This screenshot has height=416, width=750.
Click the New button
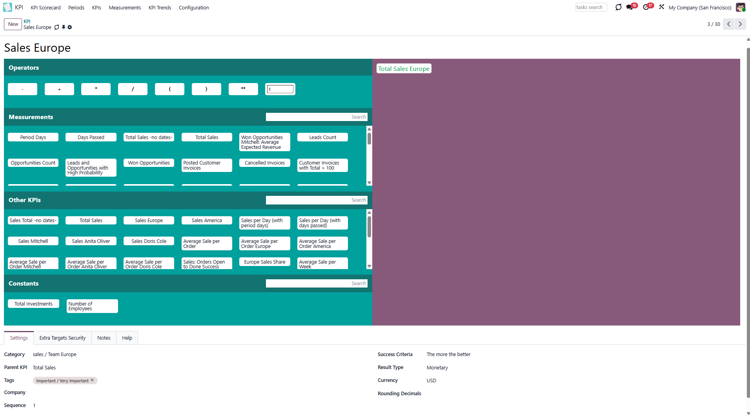pos(13,24)
